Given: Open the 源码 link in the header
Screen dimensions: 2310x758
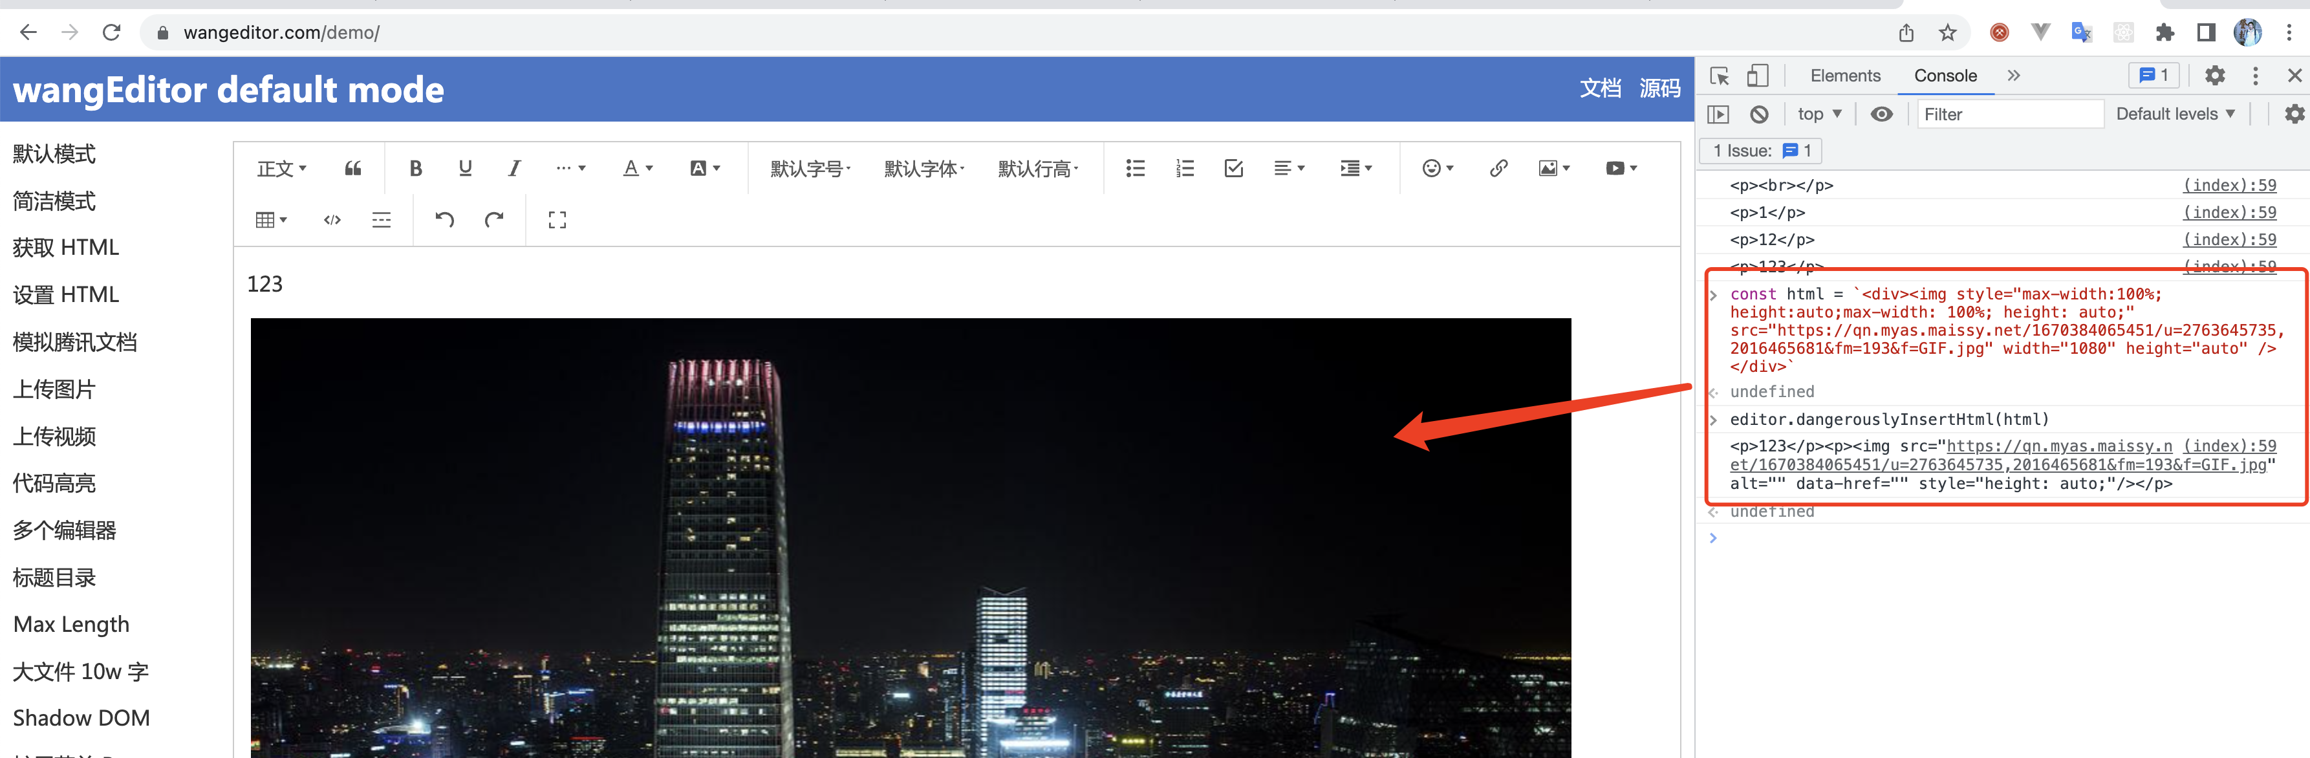Looking at the screenshot, I should click(x=1660, y=89).
